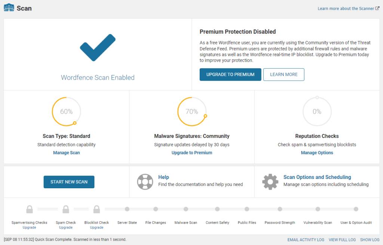Click the large blue checkmark icon
The width and height of the screenshot is (383, 245).
tap(98, 47)
